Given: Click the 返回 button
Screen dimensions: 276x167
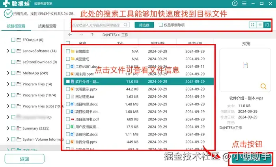Looking at the screenshot, I should click(24, 159).
